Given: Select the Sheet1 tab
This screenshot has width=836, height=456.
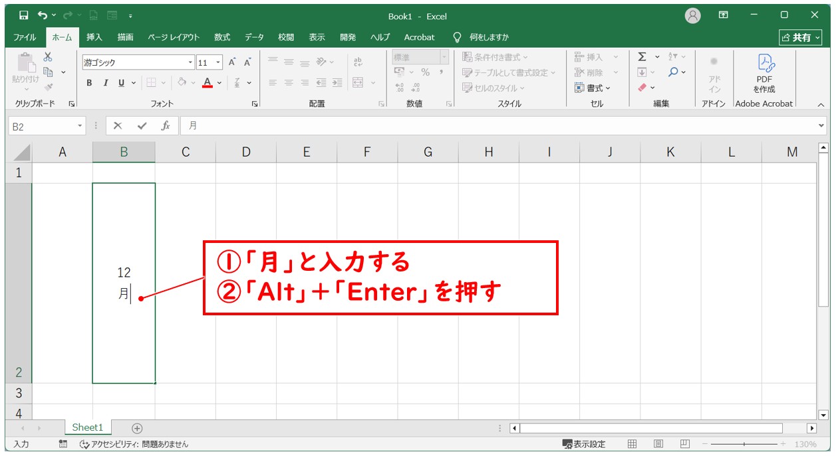Looking at the screenshot, I should pos(88,427).
